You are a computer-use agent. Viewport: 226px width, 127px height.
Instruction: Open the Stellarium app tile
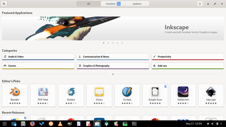pos(183,95)
